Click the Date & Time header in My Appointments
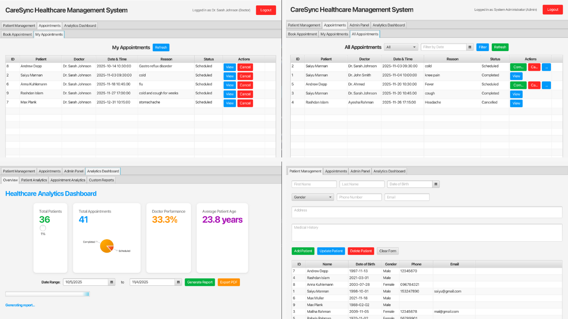This screenshot has height=319, width=568. pos(117,59)
